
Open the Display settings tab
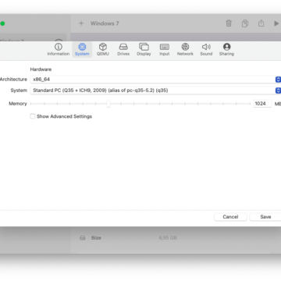(144, 49)
